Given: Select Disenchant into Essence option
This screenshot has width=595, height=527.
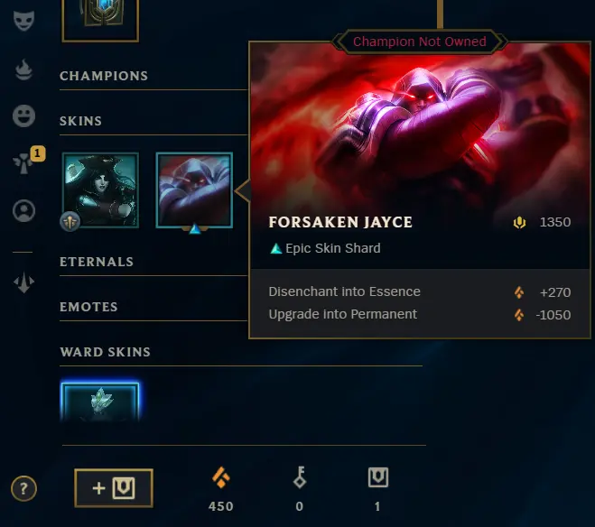Looking at the screenshot, I should 419,292.
